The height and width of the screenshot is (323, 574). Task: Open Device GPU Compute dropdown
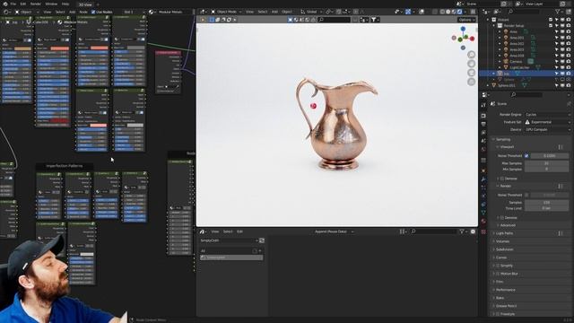pyautogui.click(x=547, y=129)
